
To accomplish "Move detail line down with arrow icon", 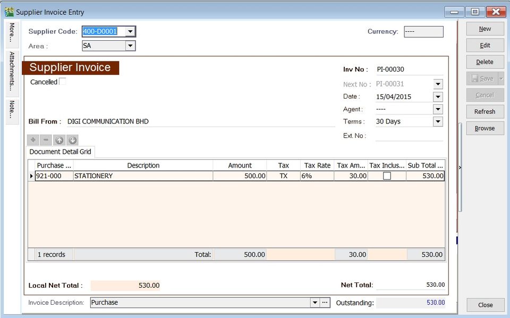I will pyautogui.click(x=73, y=139).
